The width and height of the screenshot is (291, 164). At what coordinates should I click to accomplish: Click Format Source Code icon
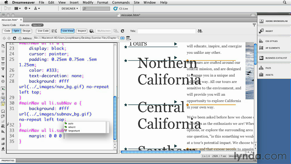point(3,149)
